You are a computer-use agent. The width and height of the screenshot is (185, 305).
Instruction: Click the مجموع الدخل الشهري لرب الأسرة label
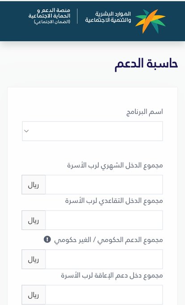(115, 166)
